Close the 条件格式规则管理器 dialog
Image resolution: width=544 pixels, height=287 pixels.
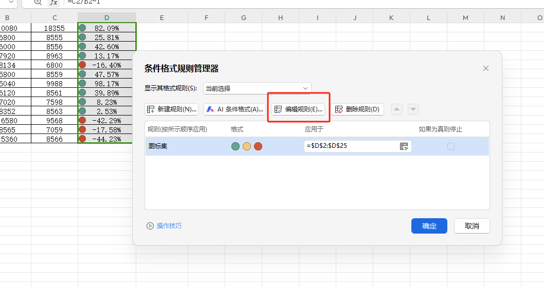point(486,68)
